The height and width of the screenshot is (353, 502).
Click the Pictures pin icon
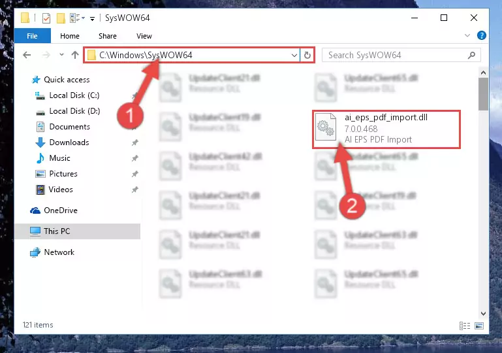coord(134,174)
